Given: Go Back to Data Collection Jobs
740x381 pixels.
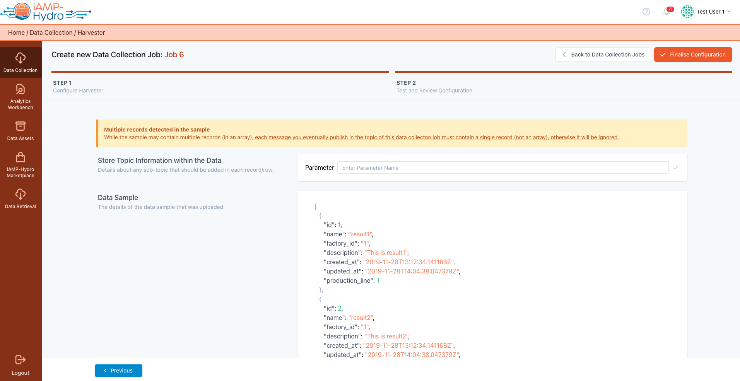Looking at the screenshot, I should pos(603,55).
